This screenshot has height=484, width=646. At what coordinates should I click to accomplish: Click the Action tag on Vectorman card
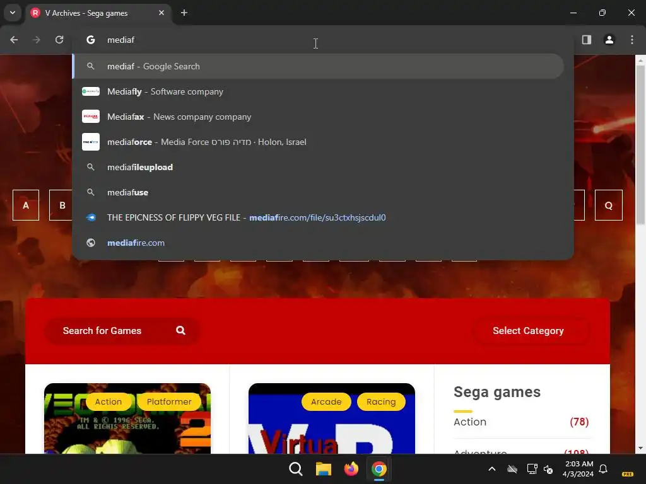[x=109, y=401]
